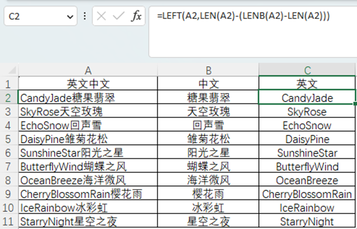Select cell SkyRose天空玫瑰
Viewport: 357px width, 229px height.
coord(88,111)
